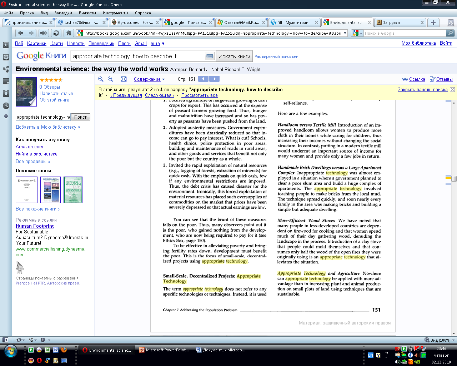The height and width of the screenshot is (366, 457).
Task: Go to the next book page arrow
Action: [x=214, y=79]
